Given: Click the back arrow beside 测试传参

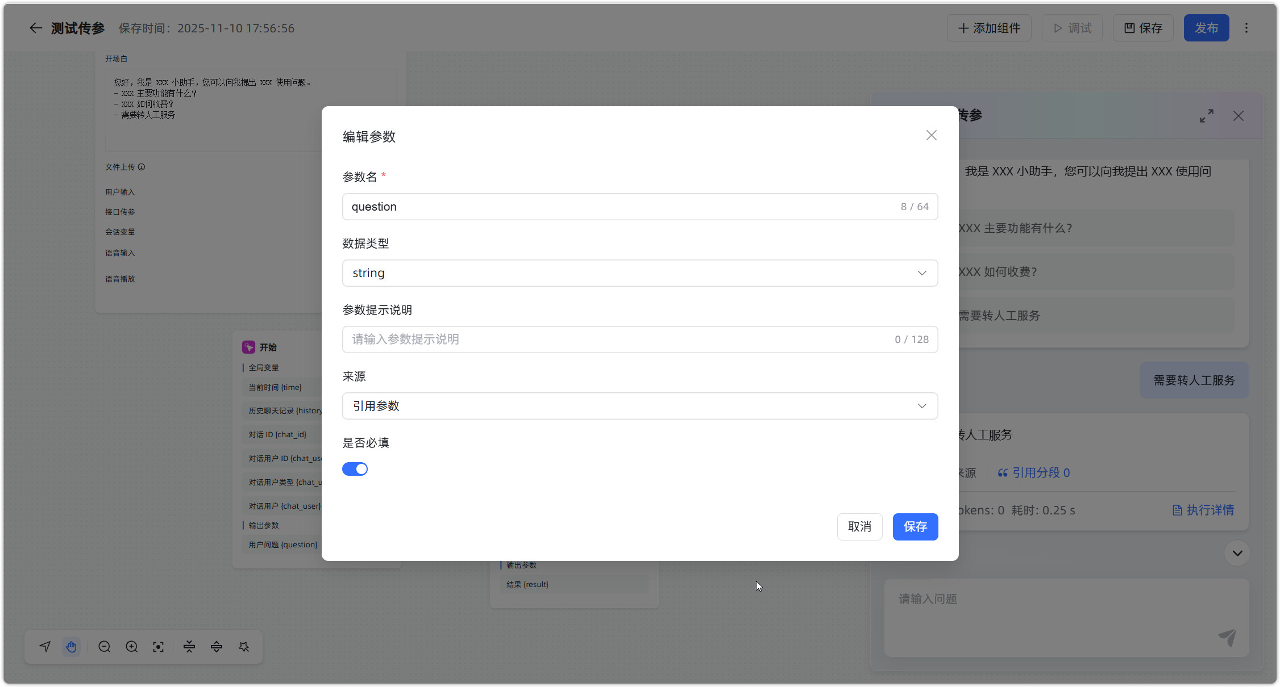Looking at the screenshot, I should 36,28.
